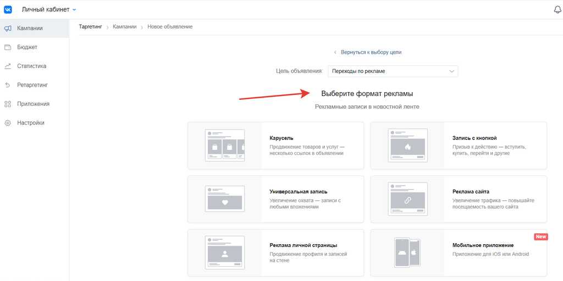Select the Мобильное приложение phone icon

(x=407, y=253)
